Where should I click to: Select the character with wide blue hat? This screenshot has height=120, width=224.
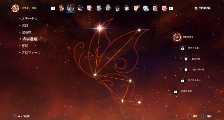point(80,8)
